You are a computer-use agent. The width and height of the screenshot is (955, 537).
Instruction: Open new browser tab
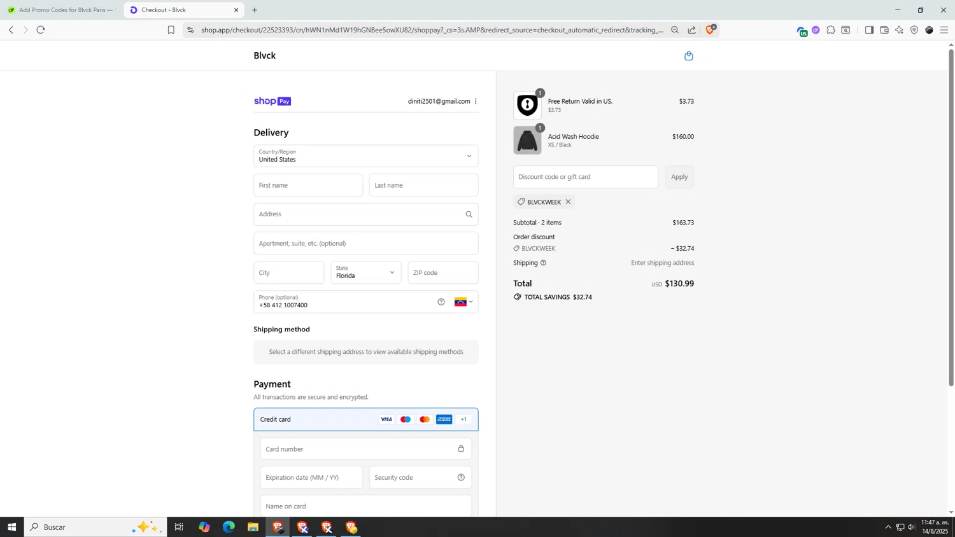[x=255, y=10]
